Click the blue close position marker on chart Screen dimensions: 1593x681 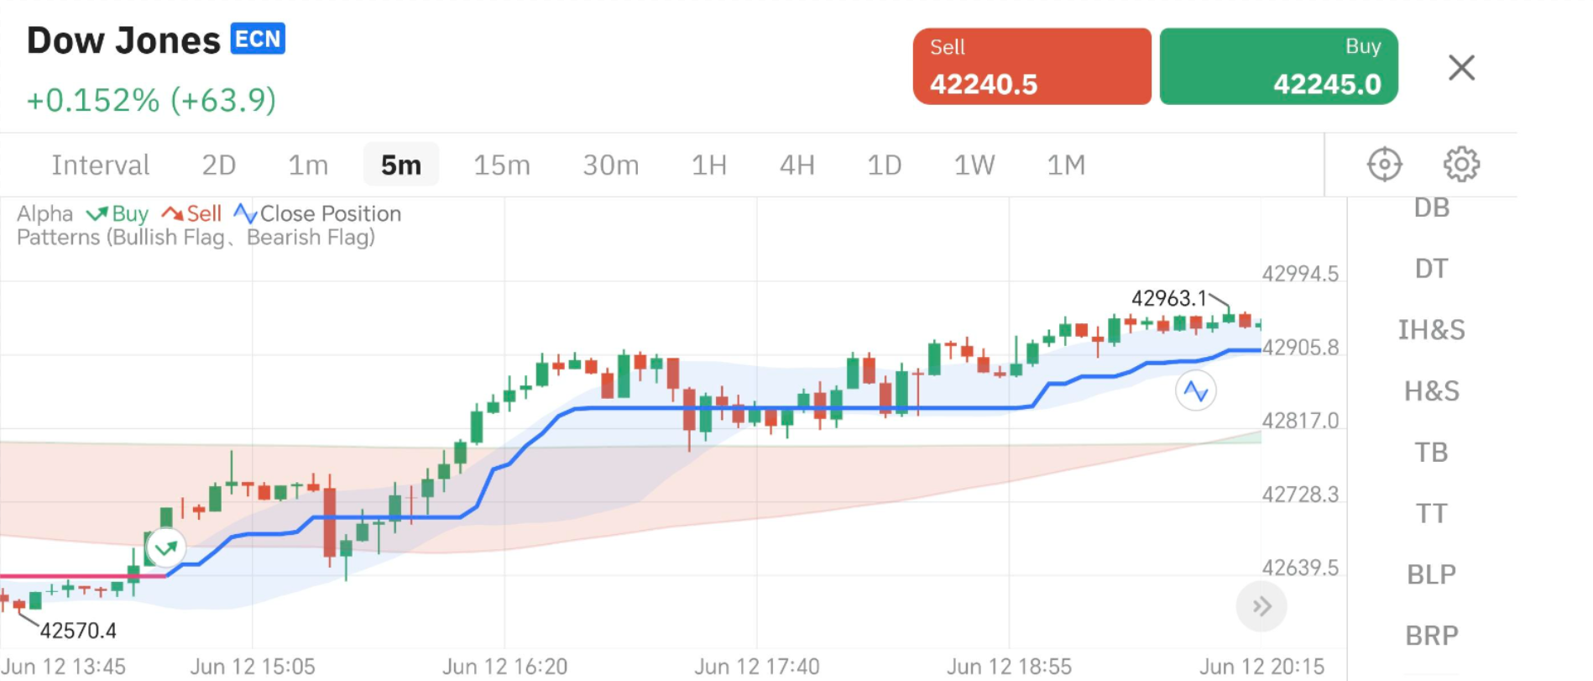coord(1195,391)
